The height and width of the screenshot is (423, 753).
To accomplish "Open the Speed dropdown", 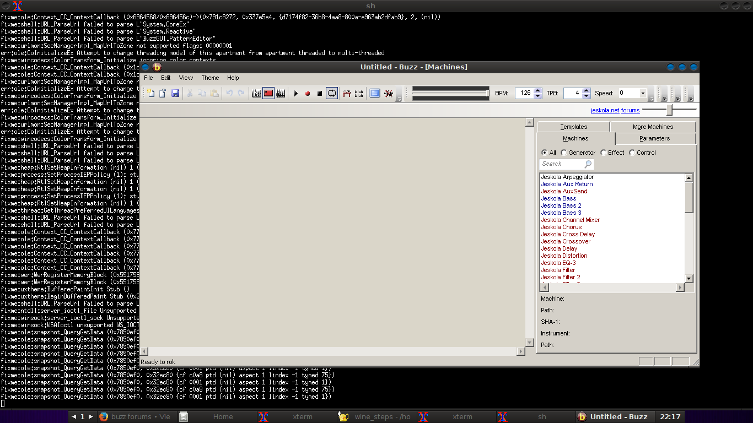I will pyautogui.click(x=643, y=93).
